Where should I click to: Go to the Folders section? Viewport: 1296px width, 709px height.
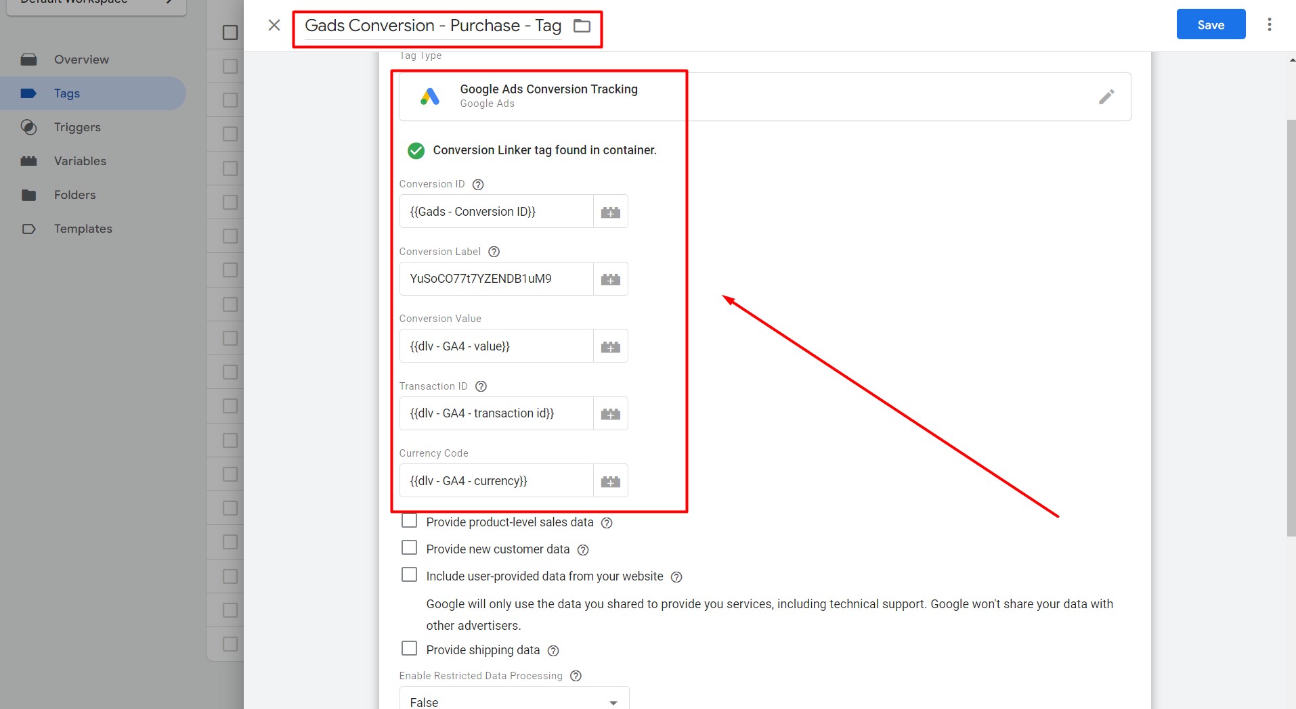(74, 195)
